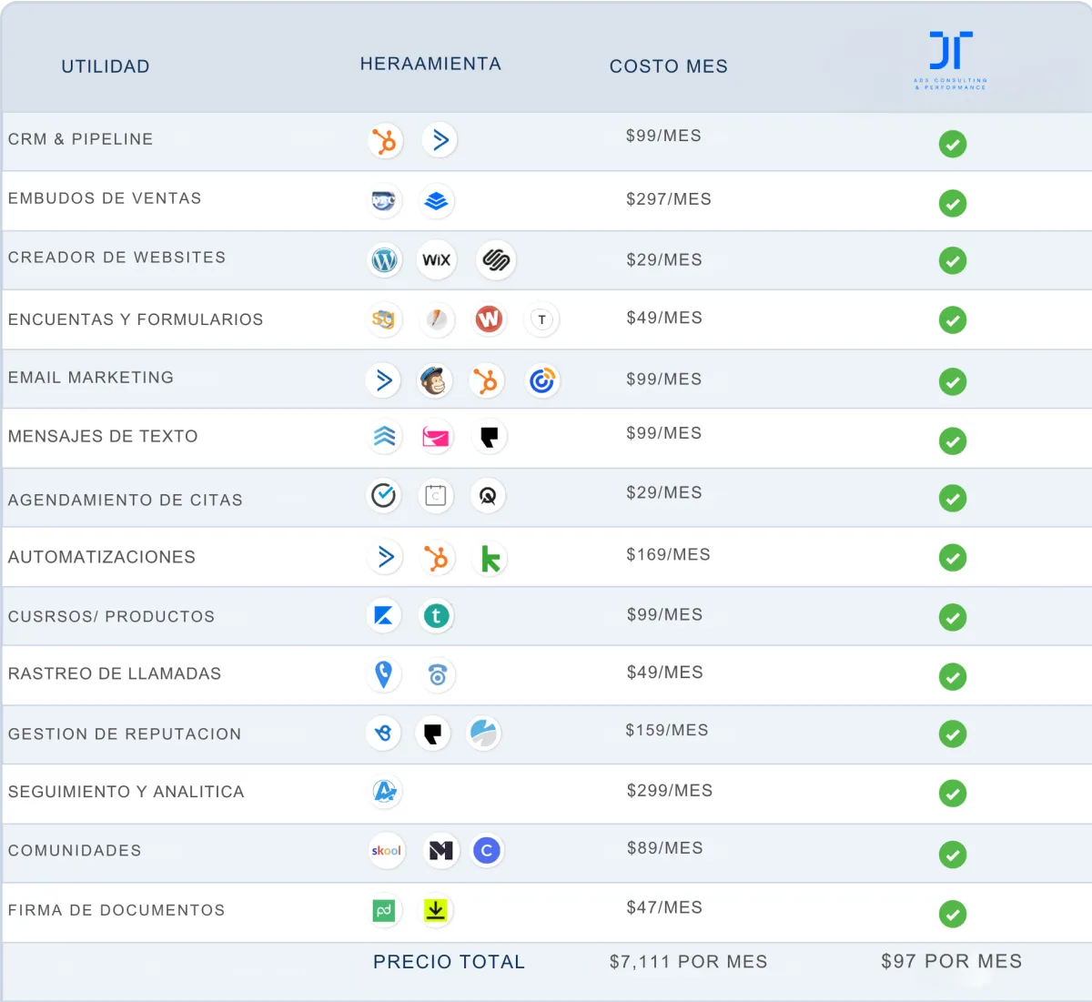The width and height of the screenshot is (1092, 1002).
Task: Click the $169/MES price
Action: click(x=668, y=554)
